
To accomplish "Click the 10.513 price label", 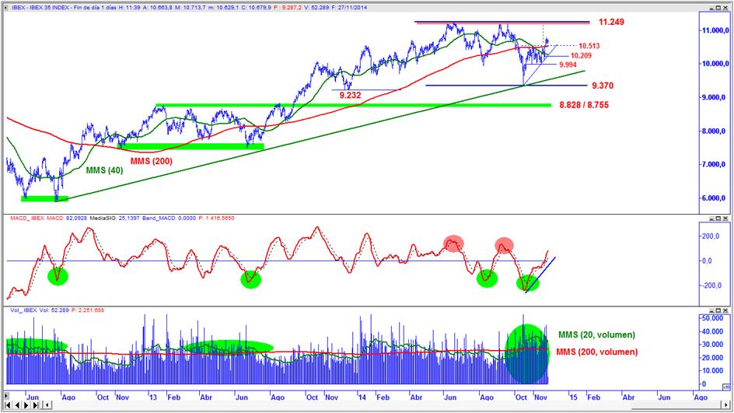I will [589, 46].
